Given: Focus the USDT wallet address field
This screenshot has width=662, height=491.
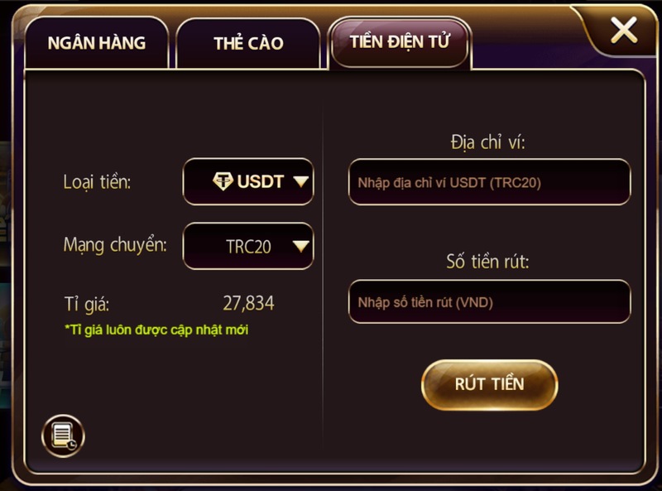Looking at the screenshot, I should 489,182.
